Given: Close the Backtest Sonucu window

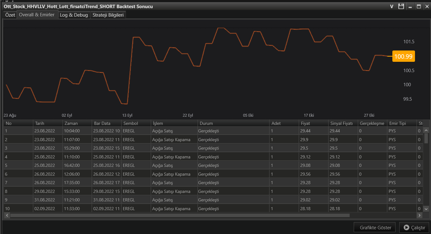Looking at the screenshot, I should [x=427, y=6].
